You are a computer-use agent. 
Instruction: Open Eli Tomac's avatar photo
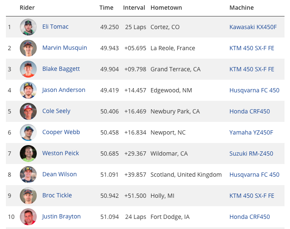[28, 27]
